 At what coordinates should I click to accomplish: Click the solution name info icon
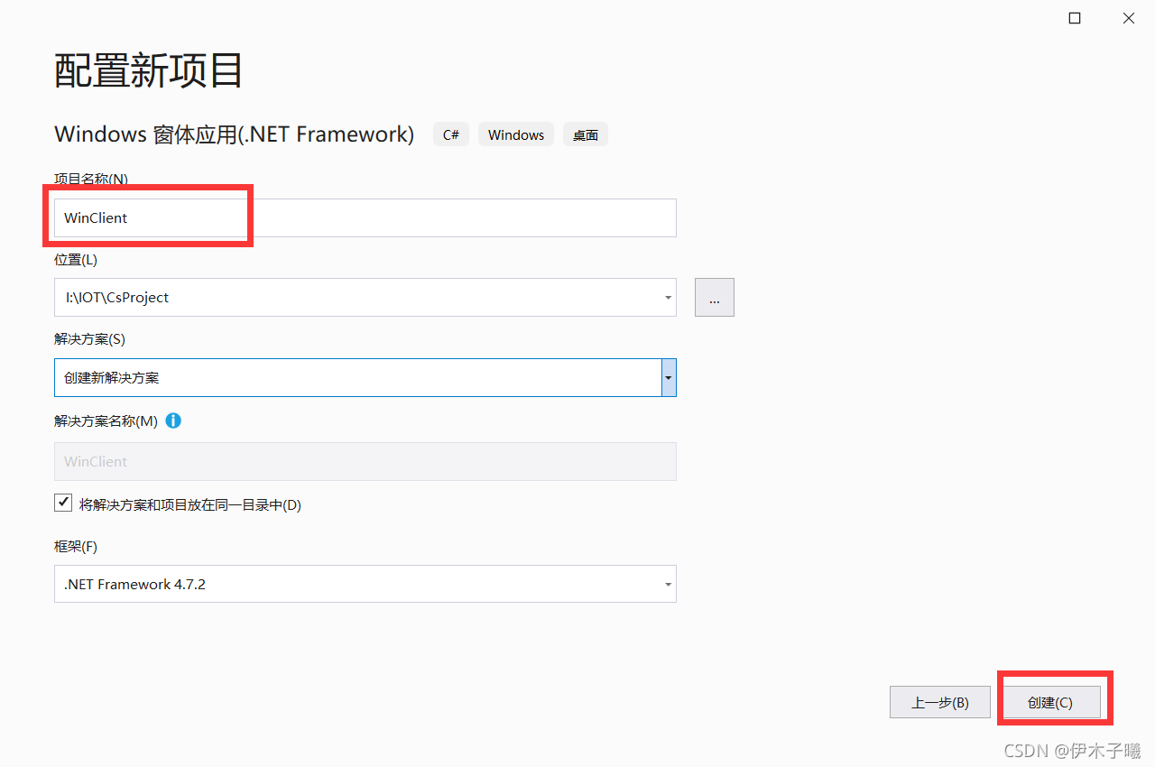pos(173,420)
